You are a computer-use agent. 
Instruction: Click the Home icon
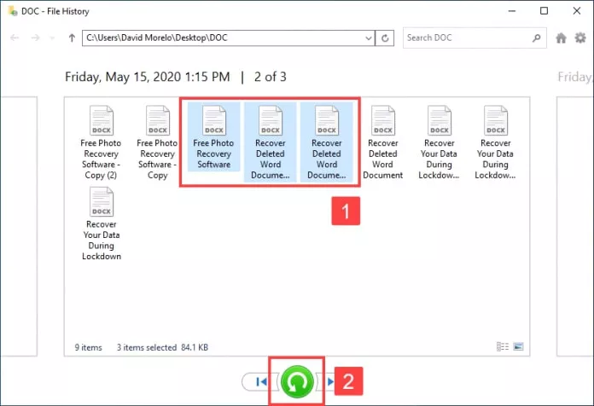pos(561,38)
